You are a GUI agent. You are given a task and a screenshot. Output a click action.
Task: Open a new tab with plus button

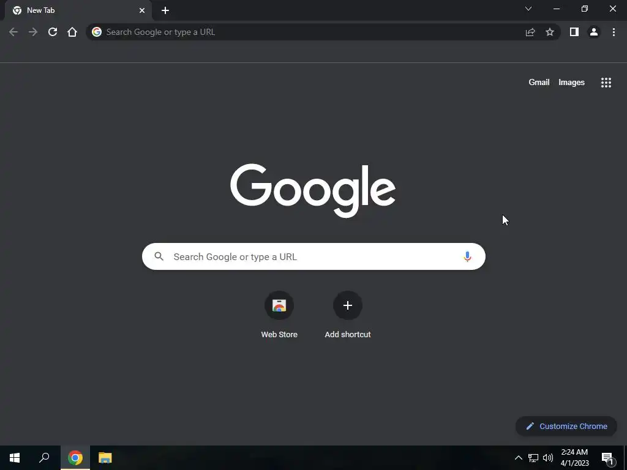click(165, 10)
